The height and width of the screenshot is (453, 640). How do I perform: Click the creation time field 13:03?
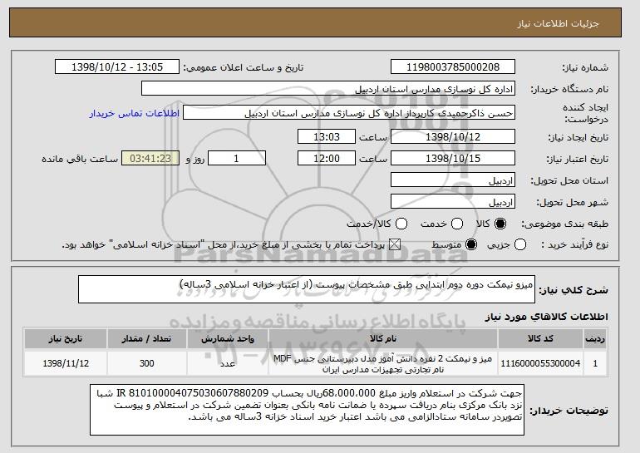coord(327,136)
